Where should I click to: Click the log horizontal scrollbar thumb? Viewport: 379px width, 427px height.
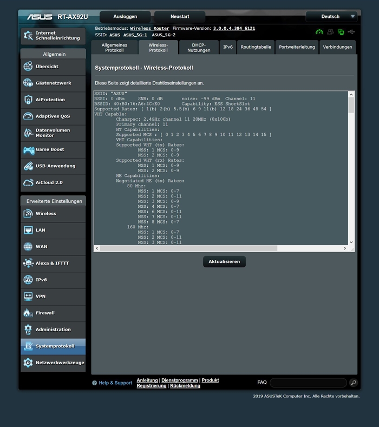(x=188, y=248)
